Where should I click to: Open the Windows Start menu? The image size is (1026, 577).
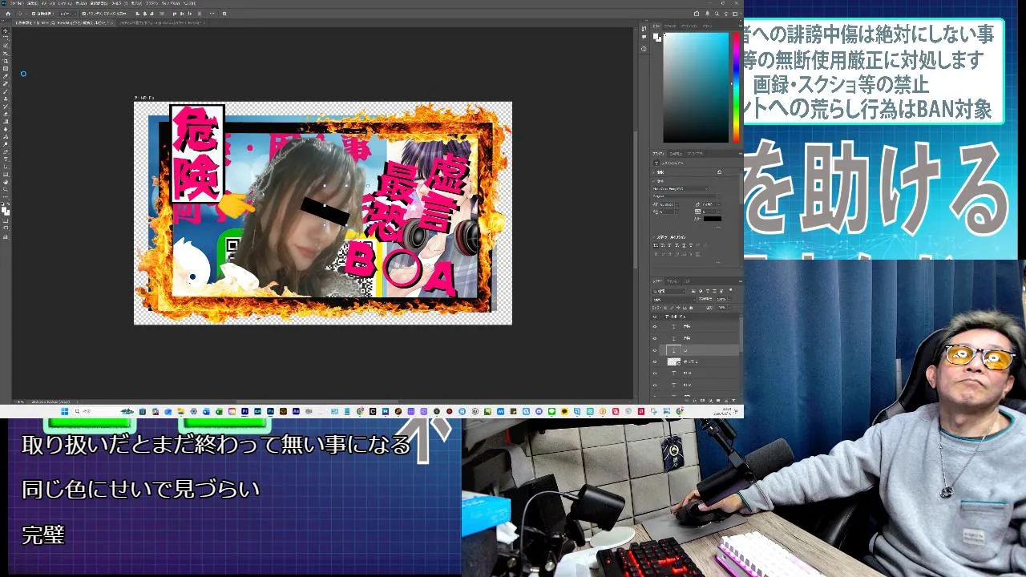click(x=64, y=411)
